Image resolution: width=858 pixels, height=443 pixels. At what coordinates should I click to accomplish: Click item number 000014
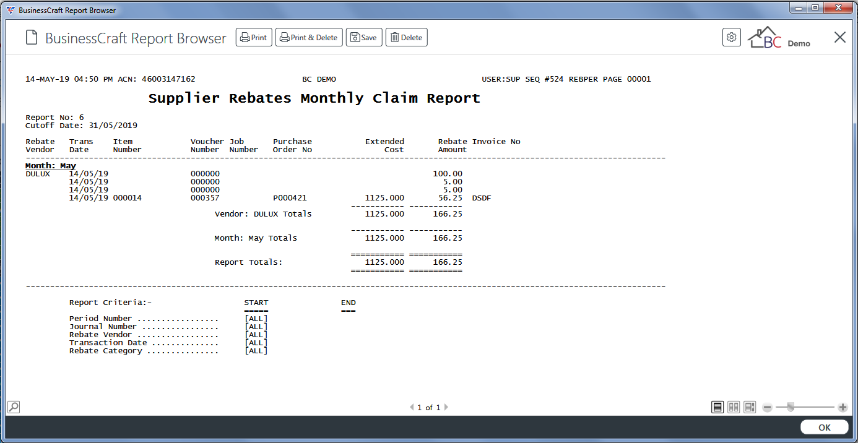point(128,198)
